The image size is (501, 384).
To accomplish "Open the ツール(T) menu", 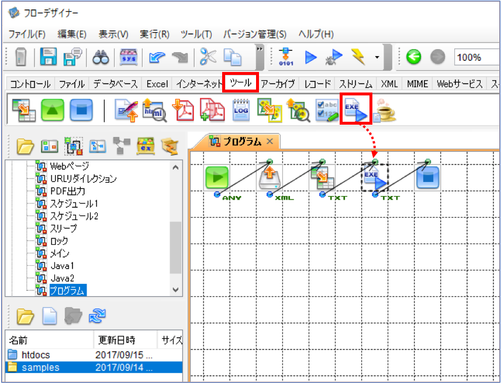I will (196, 34).
